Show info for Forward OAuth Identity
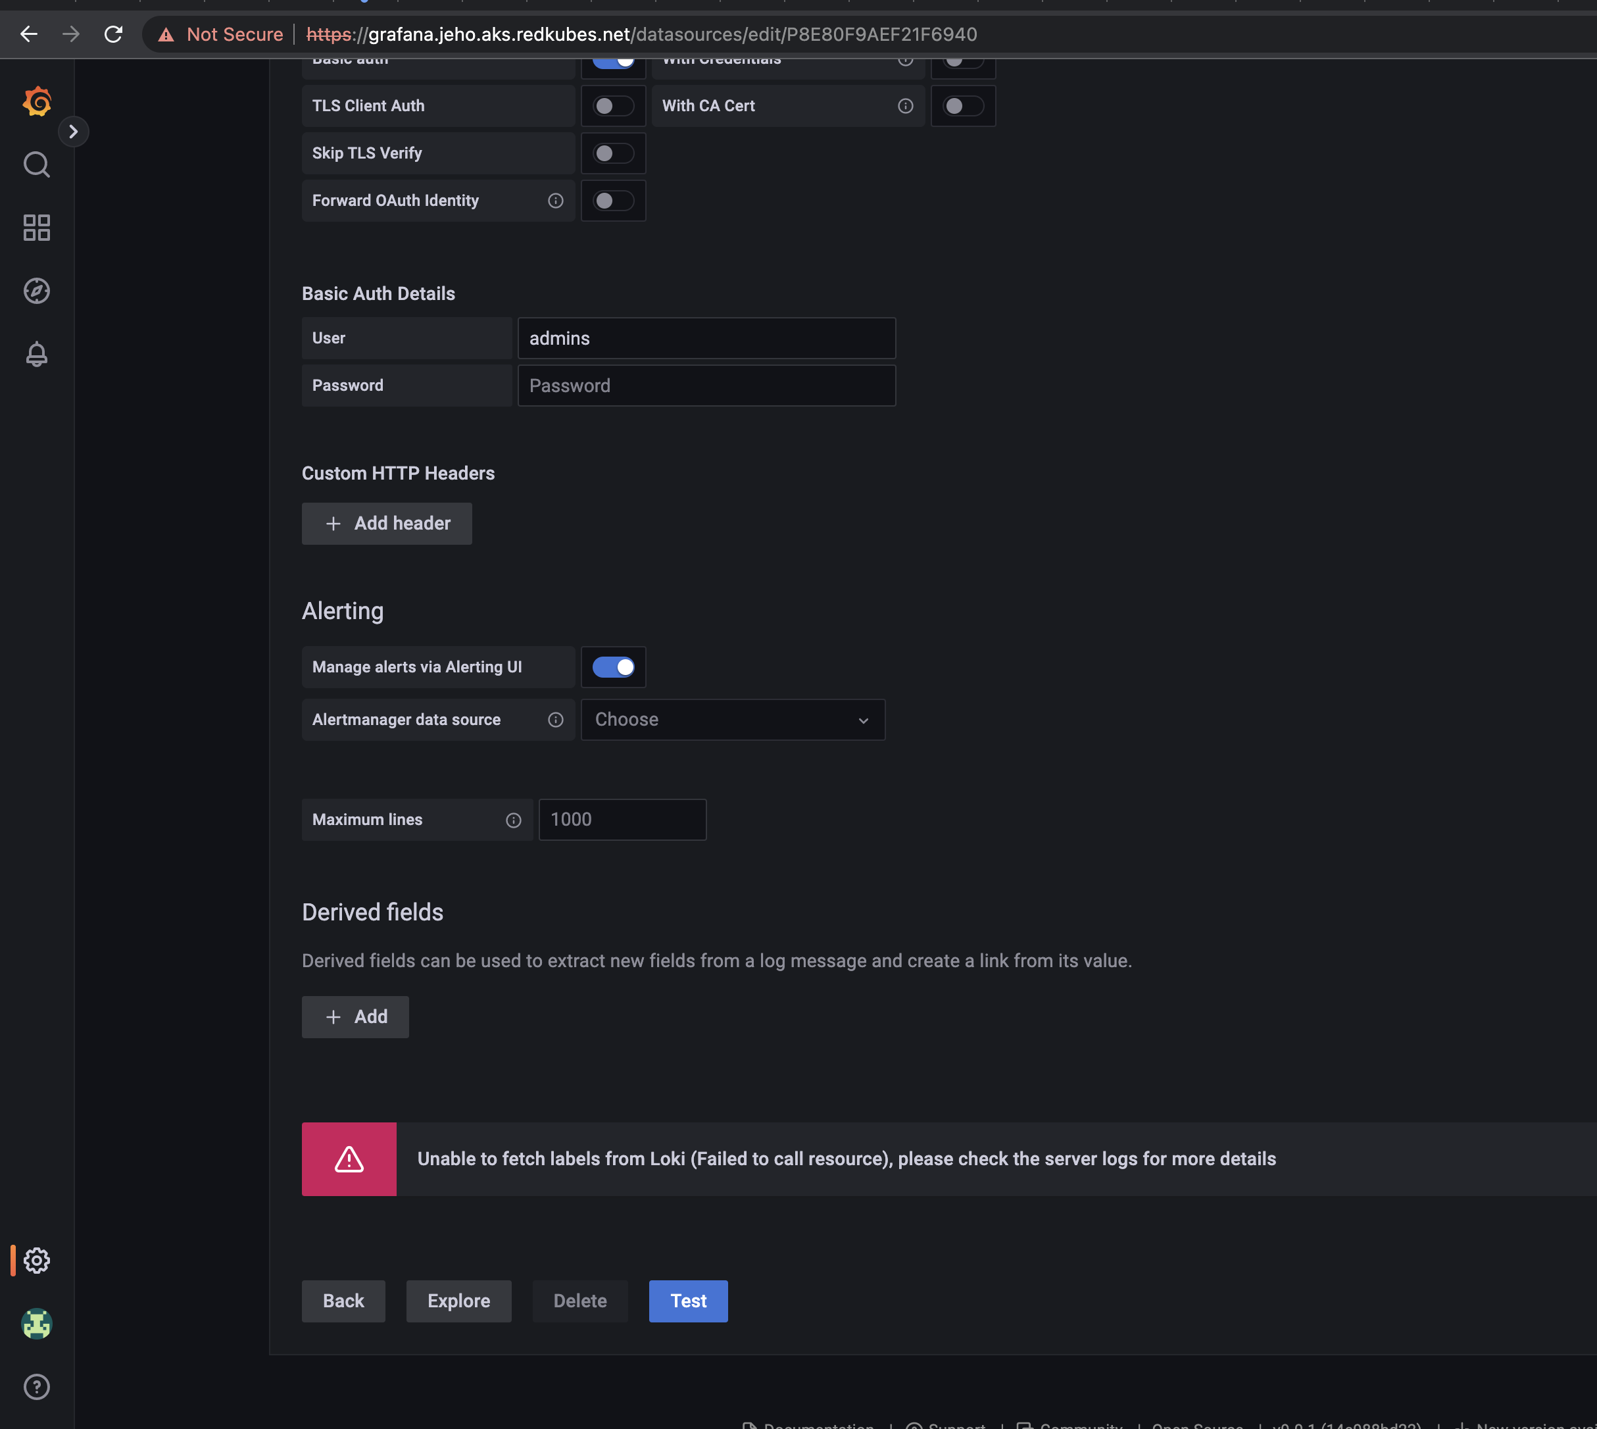Screen dimensions: 1597x1429 click(x=556, y=201)
